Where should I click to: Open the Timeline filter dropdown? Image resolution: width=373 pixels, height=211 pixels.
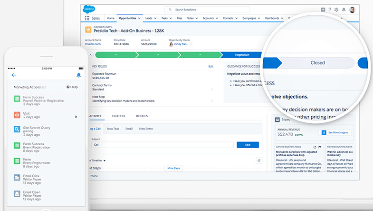coord(105,161)
